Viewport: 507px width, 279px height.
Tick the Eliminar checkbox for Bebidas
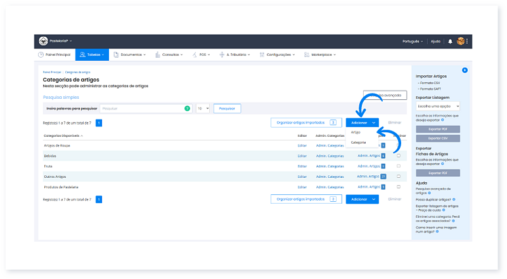399,156
